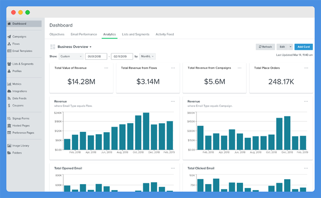Viewport: 321px width, 198px height.
Task: Open options on Total Clicked Email card
Action: tap(306, 168)
